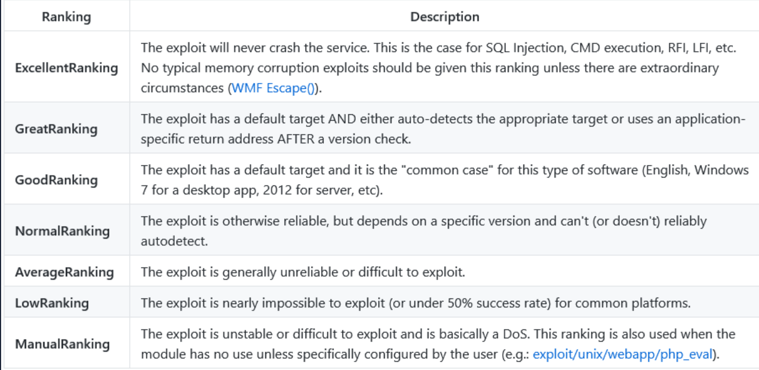Select the LowRanking cell
The width and height of the screenshot is (759, 370).
(52, 303)
